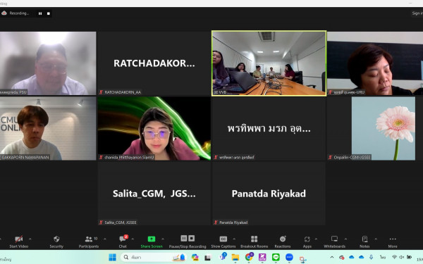Stop recording using top-left indicator button
Screen dimensions: 423x264
(x=48, y=13)
